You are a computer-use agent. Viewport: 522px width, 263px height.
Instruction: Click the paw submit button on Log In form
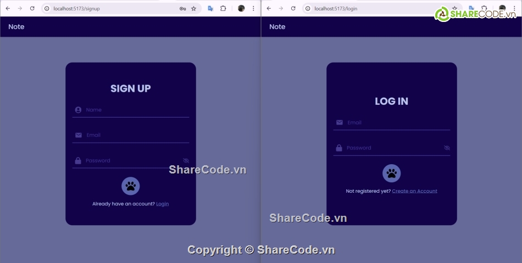coord(391,174)
